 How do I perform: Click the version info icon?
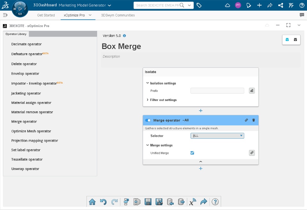(124, 35)
